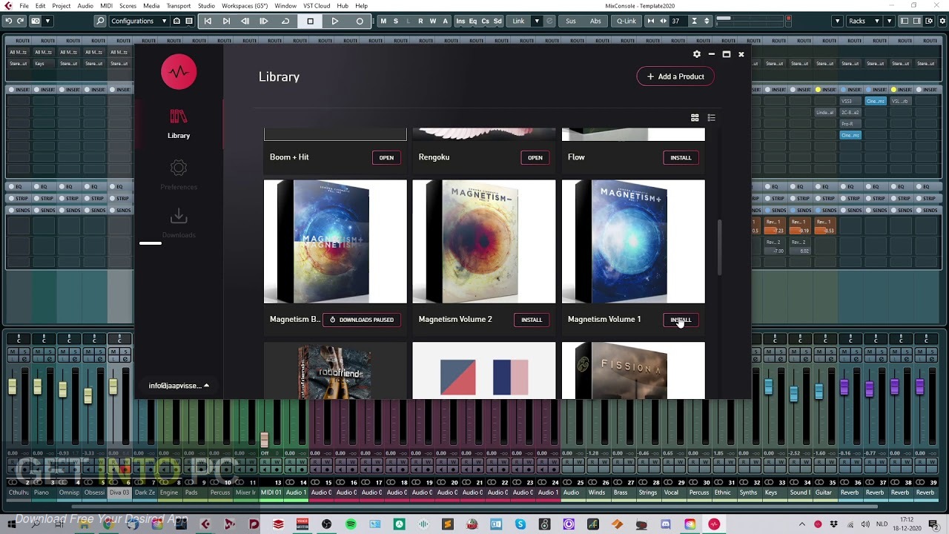
Task: Adjust the Cthulhu channel fader
Action: (x=13, y=386)
